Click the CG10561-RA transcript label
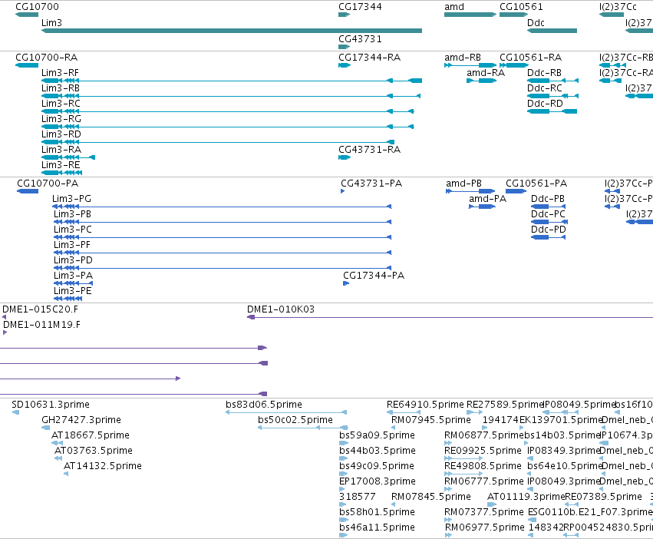 pyautogui.click(x=530, y=57)
